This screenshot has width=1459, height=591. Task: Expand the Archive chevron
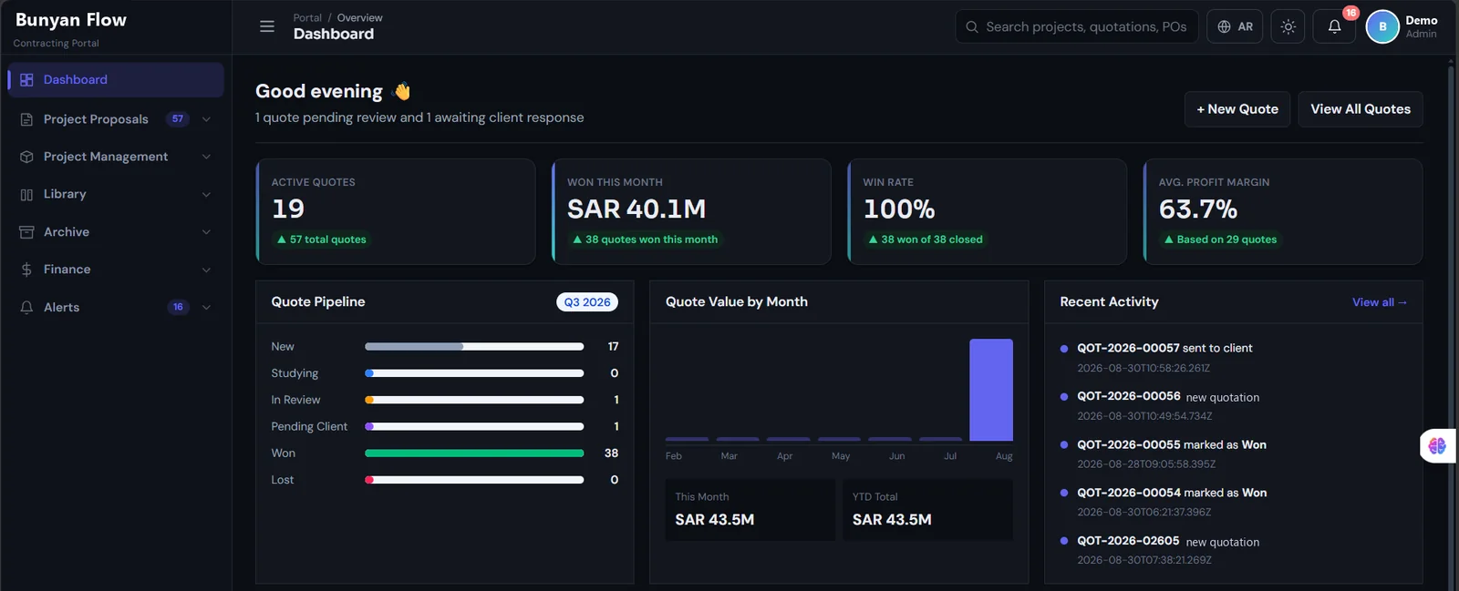pyautogui.click(x=206, y=232)
